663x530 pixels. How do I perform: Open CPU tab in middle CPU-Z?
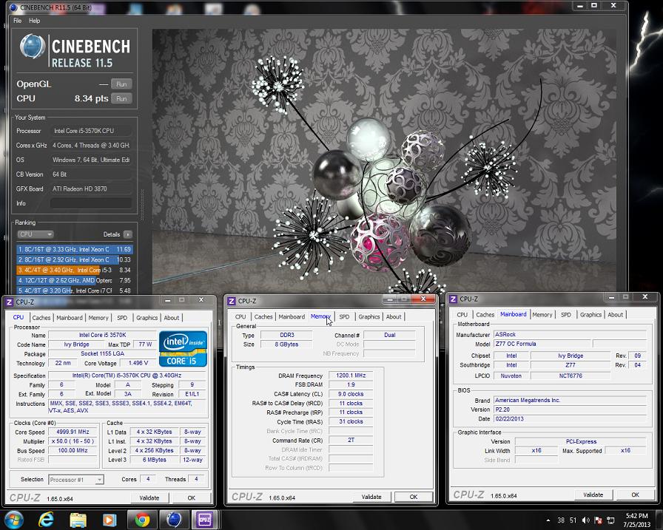(x=240, y=316)
